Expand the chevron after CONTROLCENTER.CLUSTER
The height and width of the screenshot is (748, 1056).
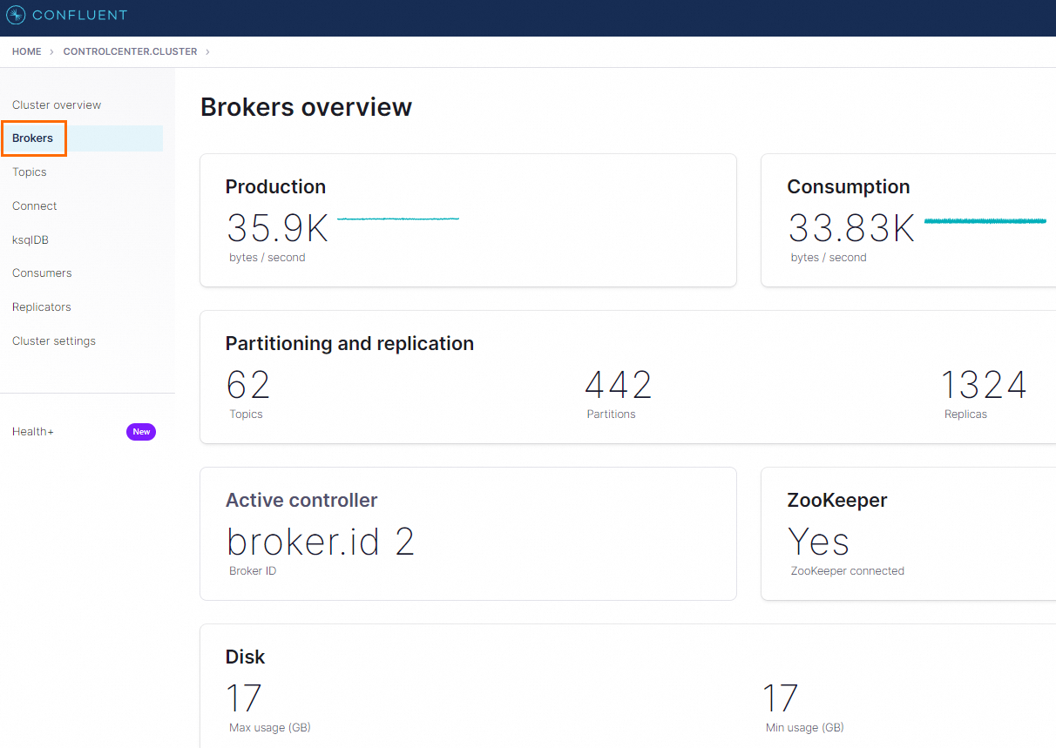click(207, 51)
